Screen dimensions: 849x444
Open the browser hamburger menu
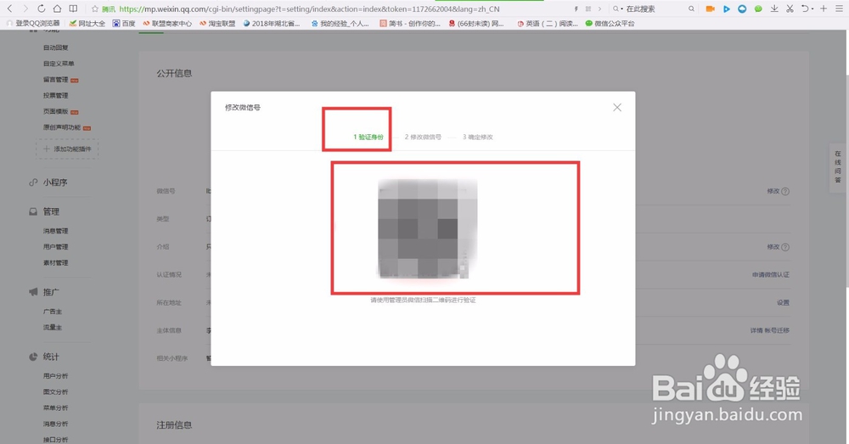pyautogui.click(x=839, y=8)
